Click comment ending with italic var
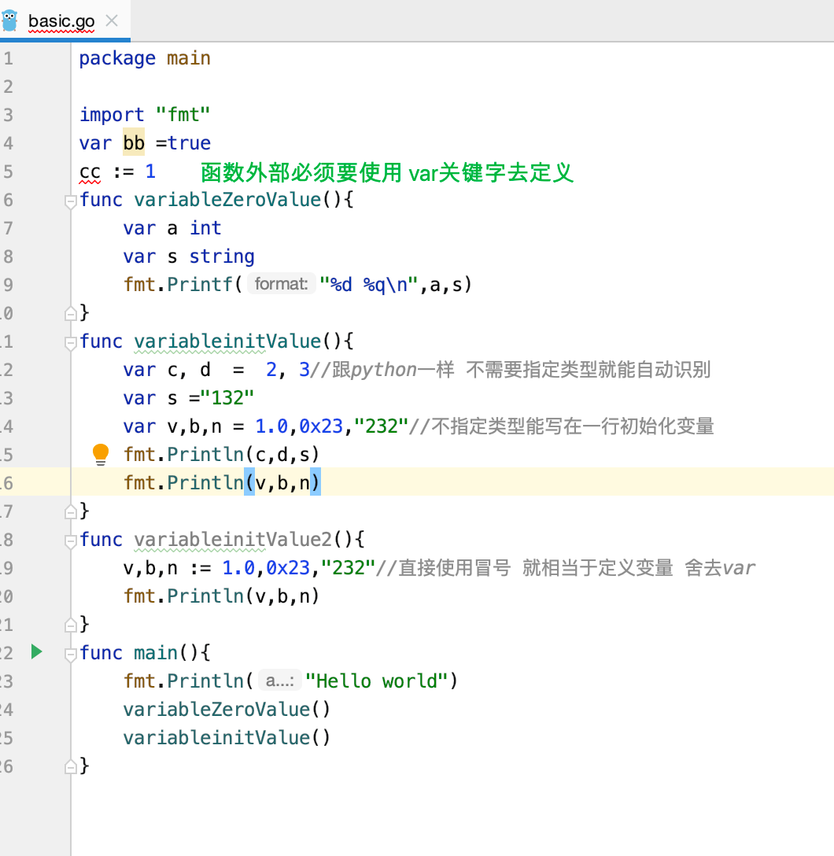Viewport: 834px width, 856px height. click(566, 568)
